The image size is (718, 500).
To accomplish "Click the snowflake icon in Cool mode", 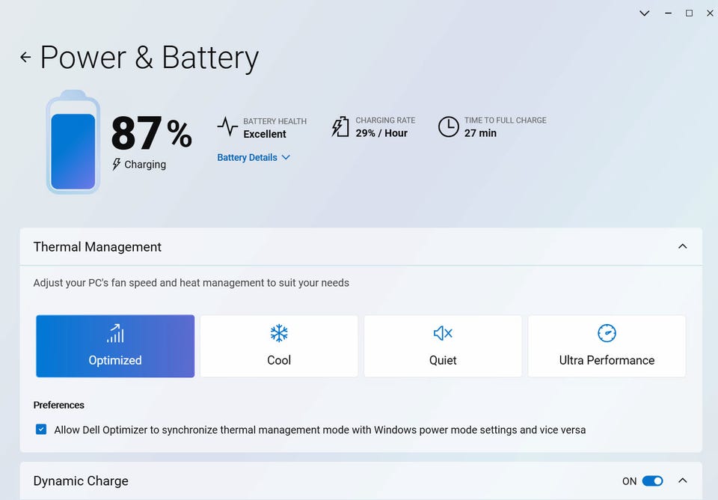I will (279, 333).
